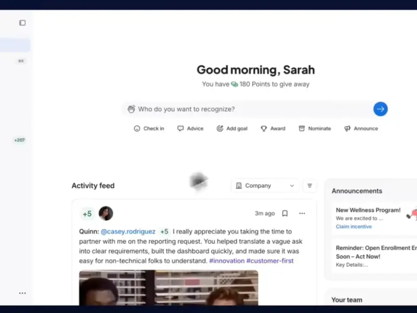Select the Award trophy action
The width and height of the screenshot is (417, 313).
point(273,128)
